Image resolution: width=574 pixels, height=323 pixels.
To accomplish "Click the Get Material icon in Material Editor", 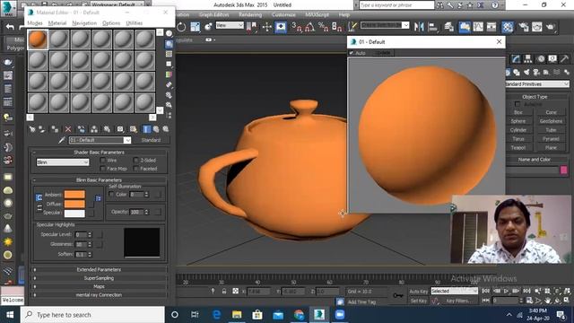I will (x=32, y=129).
